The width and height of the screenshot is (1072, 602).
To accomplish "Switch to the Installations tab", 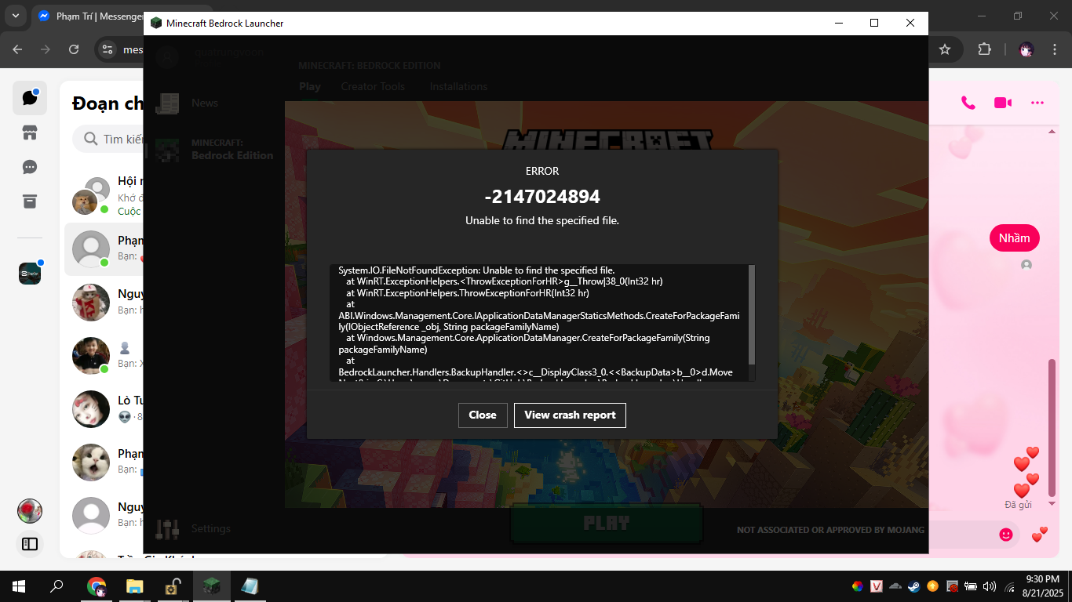I will click(458, 87).
